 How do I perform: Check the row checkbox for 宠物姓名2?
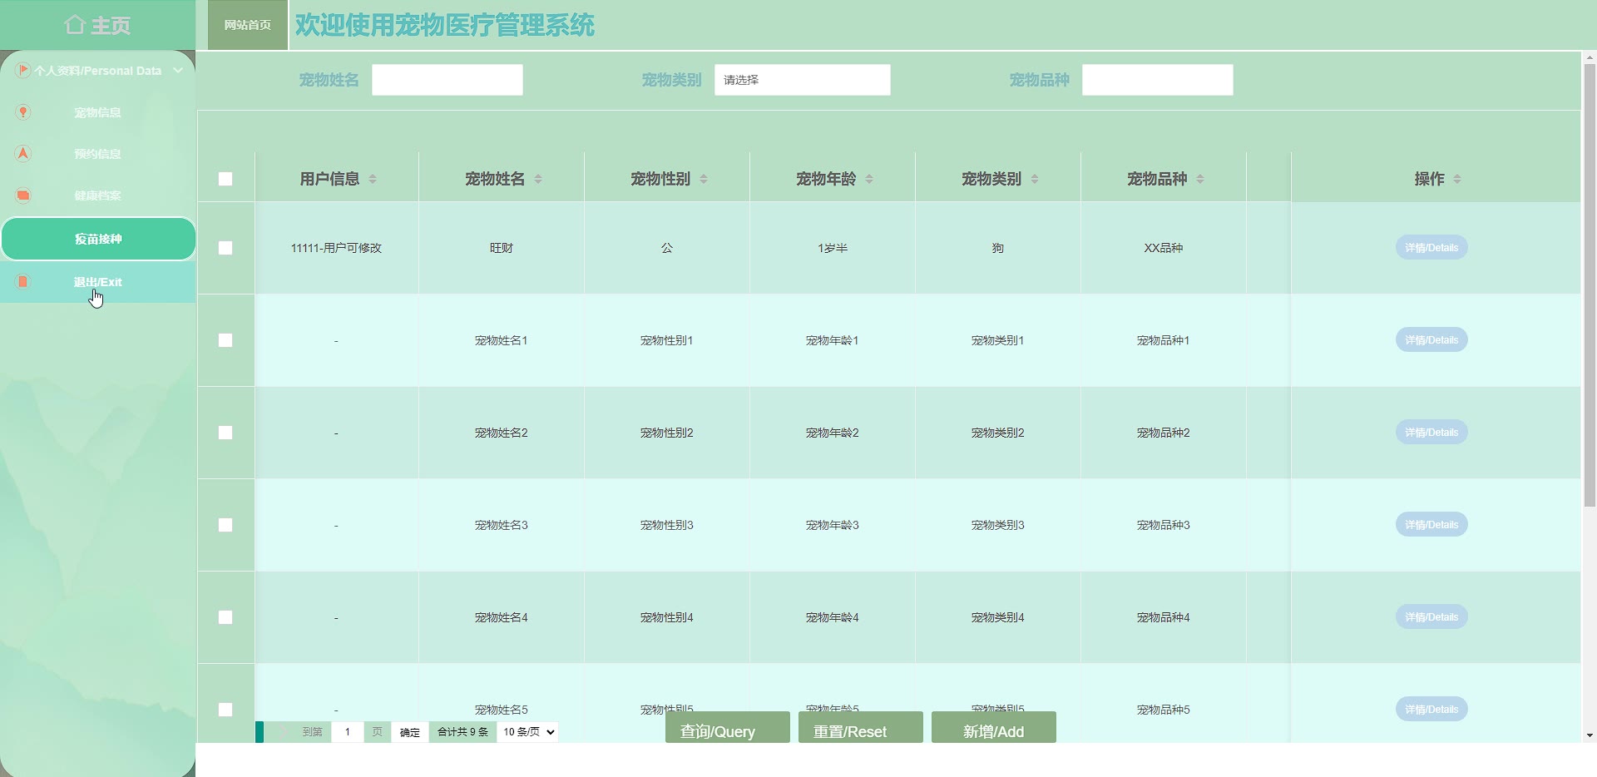[x=225, y=433]
